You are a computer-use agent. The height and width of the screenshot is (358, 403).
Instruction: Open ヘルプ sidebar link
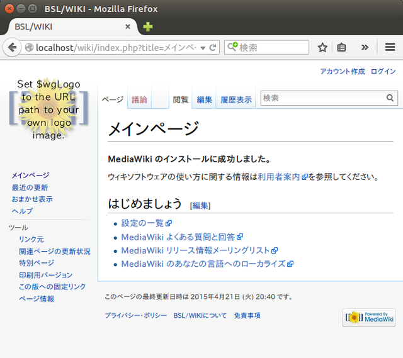pos(23,211)
